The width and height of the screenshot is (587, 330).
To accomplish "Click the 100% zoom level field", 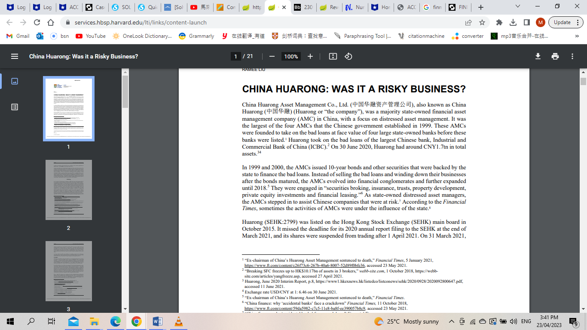I will pos(291,56).
